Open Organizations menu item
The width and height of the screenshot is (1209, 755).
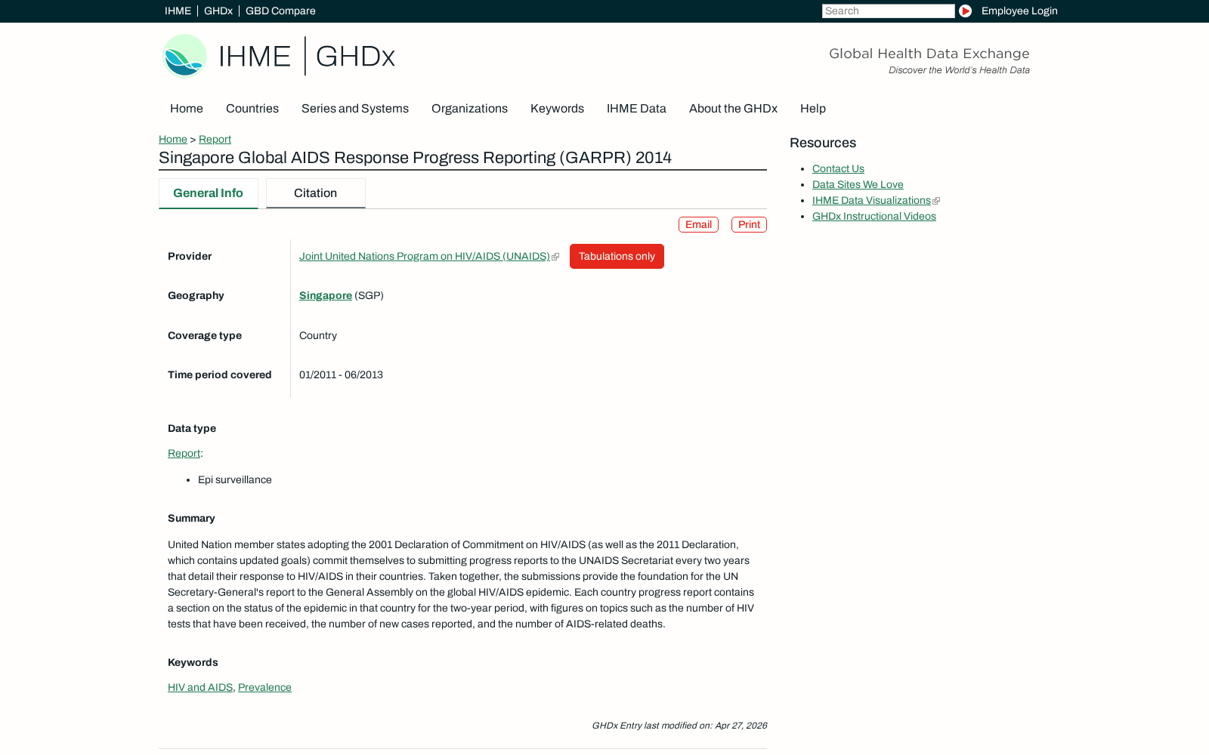(469, 109)
